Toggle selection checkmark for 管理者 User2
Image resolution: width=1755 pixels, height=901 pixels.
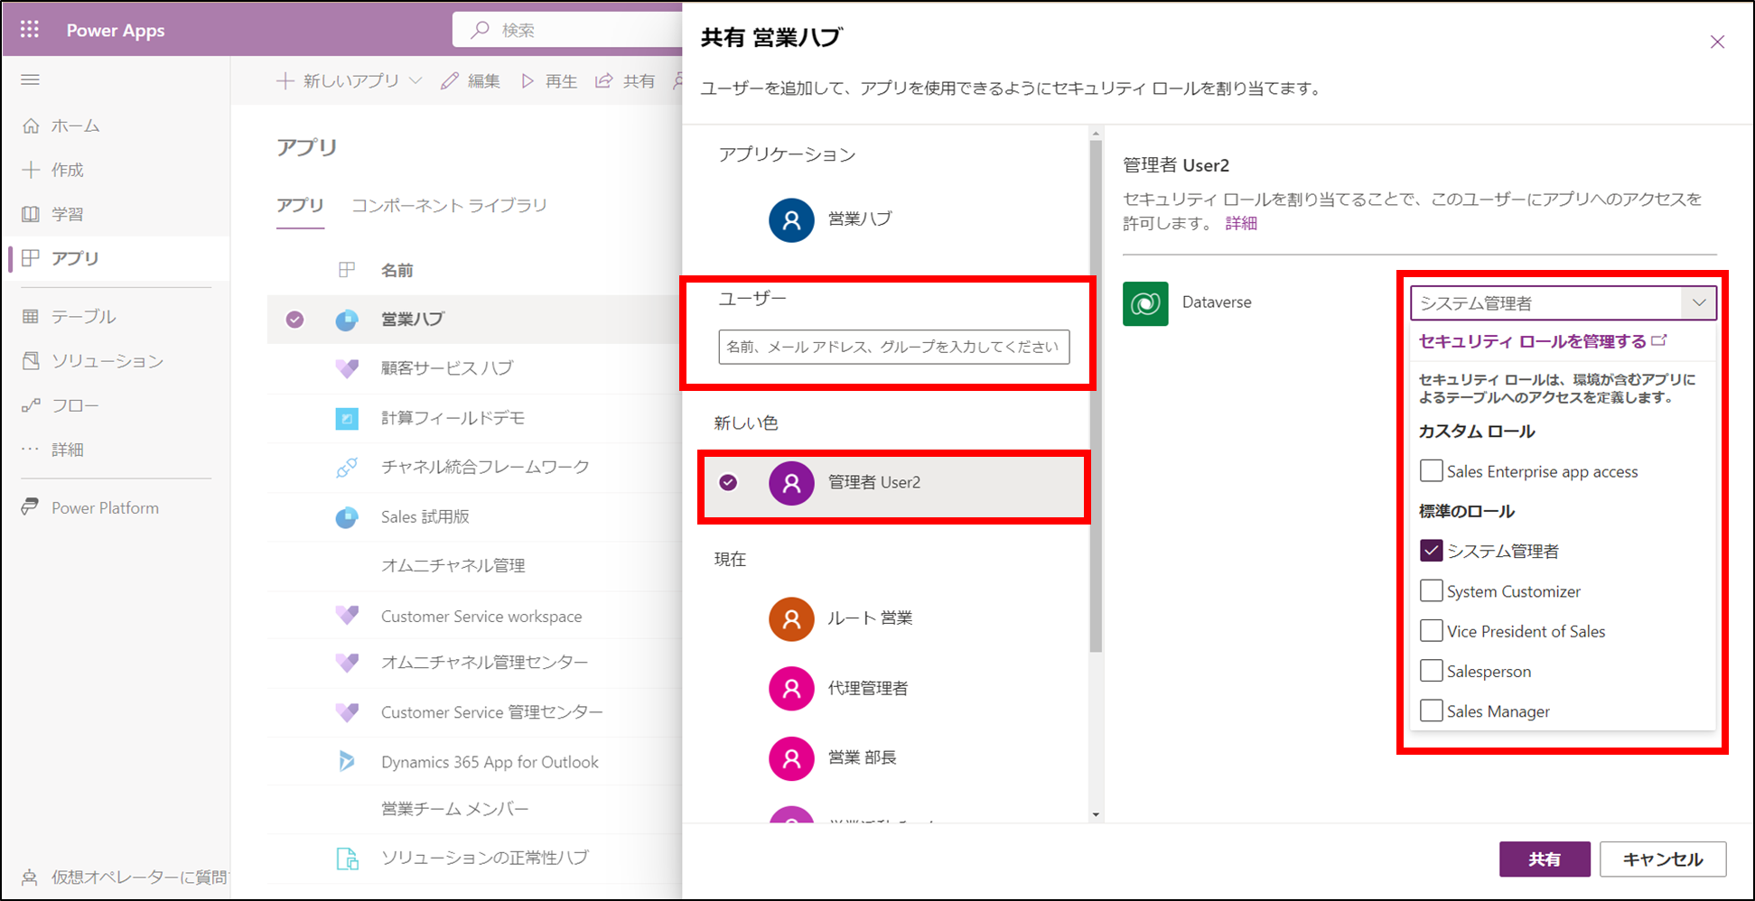(728, 483)
